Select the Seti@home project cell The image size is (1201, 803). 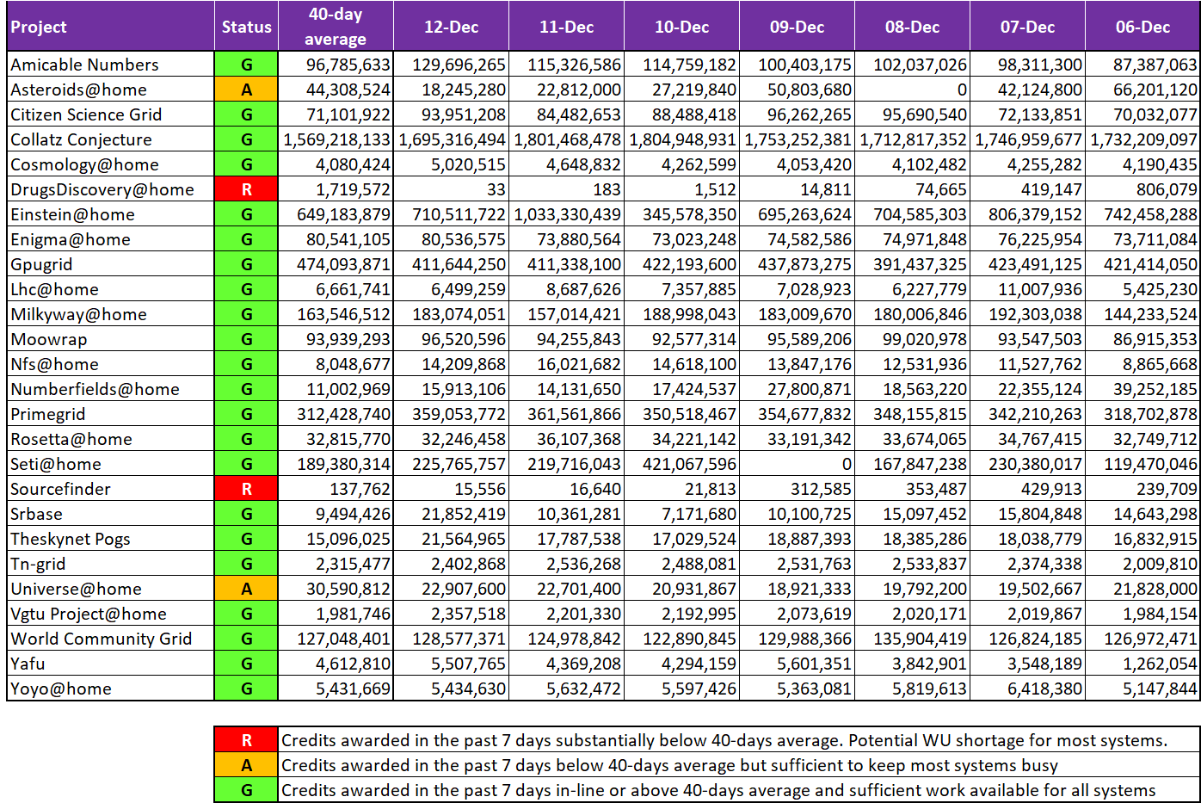pos(111,464)
